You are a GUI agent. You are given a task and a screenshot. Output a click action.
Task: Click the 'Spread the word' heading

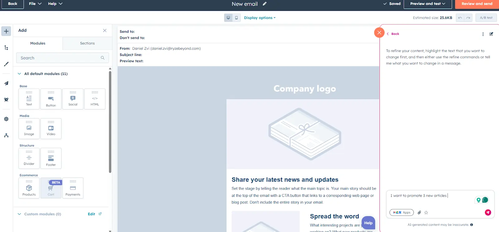click(x=334, y=216)
